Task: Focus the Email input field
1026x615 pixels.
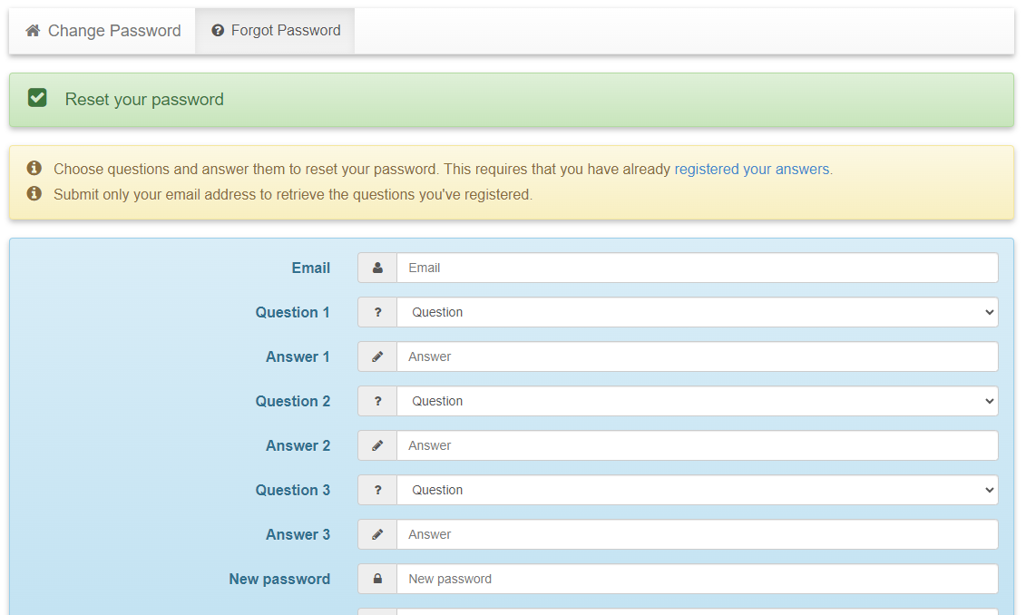Action: [697, 268]
